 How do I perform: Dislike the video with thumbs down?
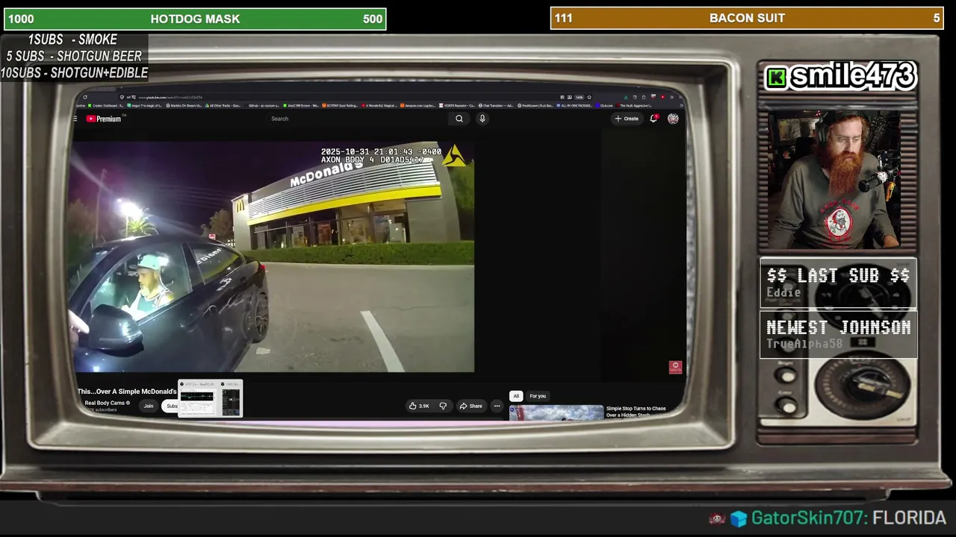tap(443, 406)
